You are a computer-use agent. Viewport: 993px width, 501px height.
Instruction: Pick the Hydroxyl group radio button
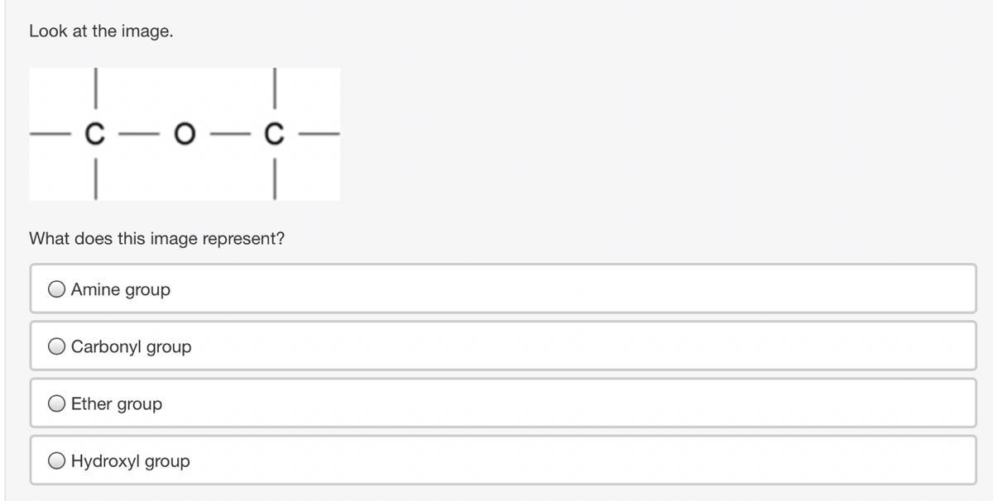(x=57, y=461)
